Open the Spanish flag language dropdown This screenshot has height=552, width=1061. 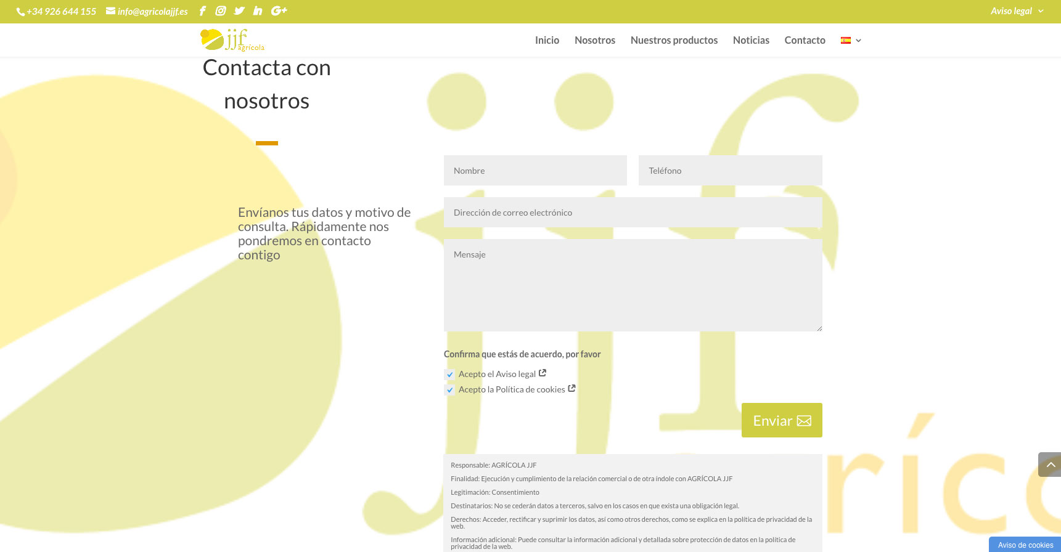click(x=851, y=41)
